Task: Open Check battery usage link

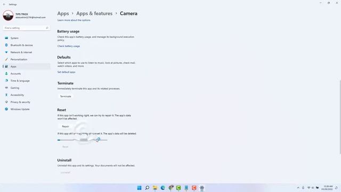Action: [x=69, y=46]
